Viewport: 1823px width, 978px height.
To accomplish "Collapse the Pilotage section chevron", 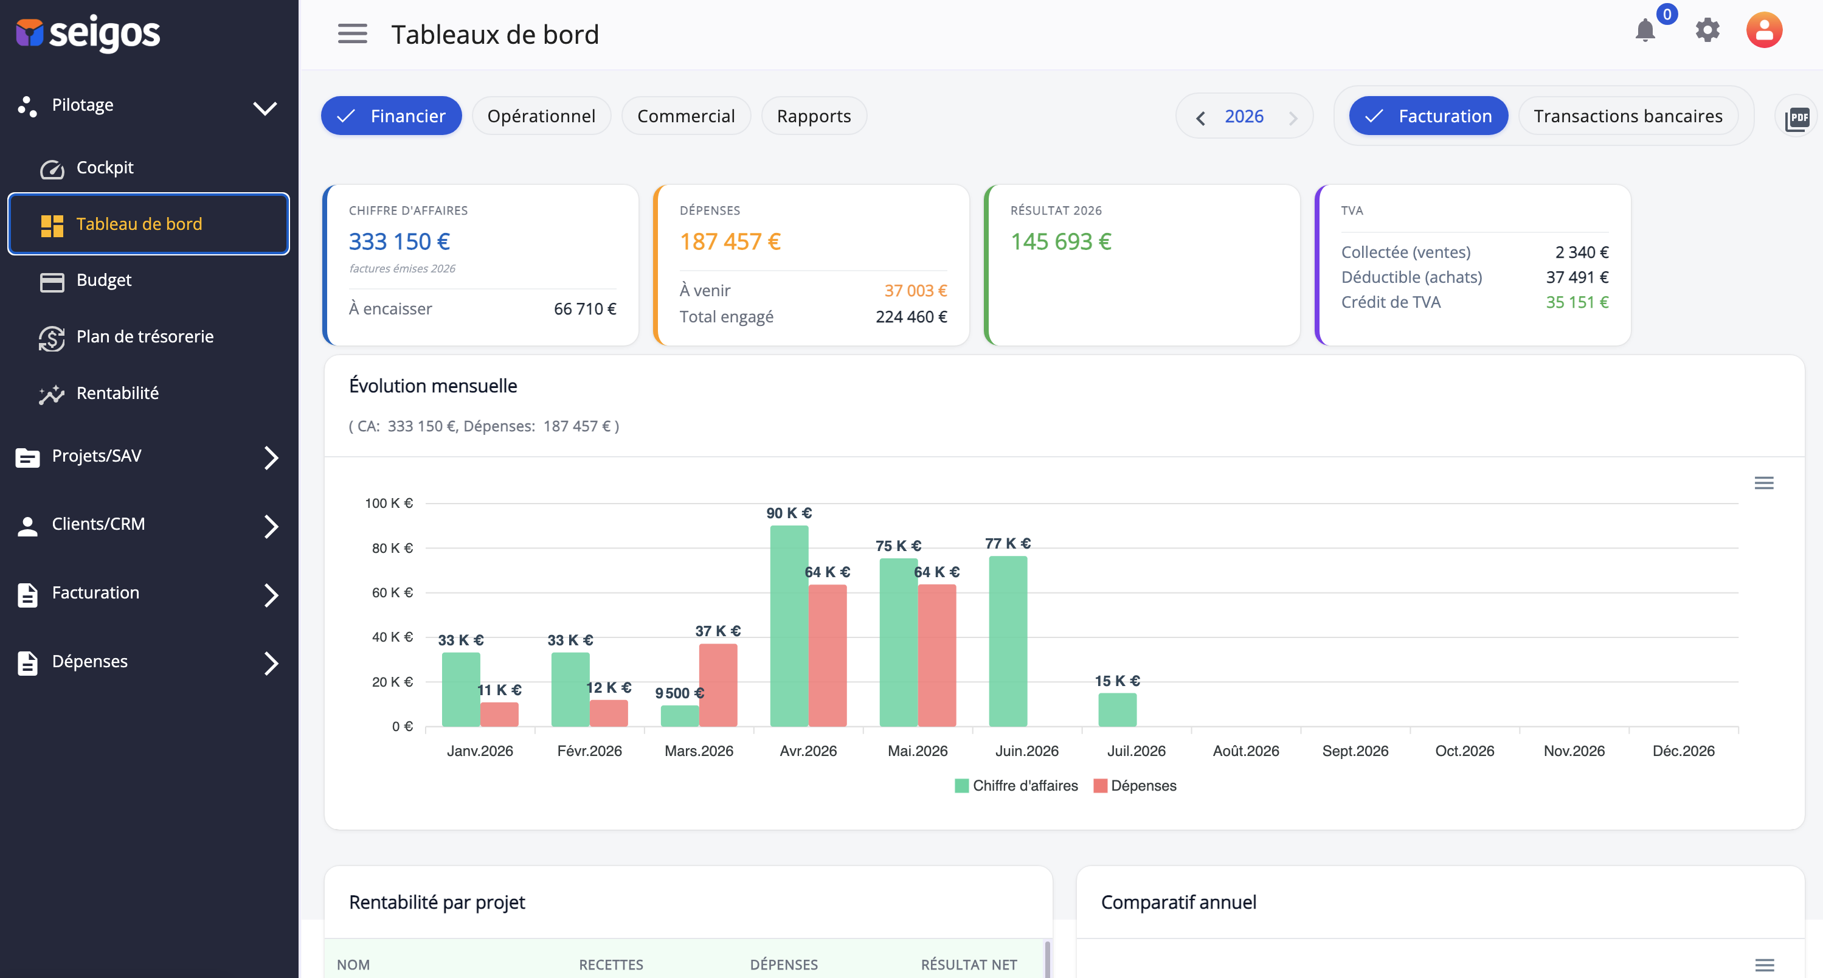I will (265, 108).
